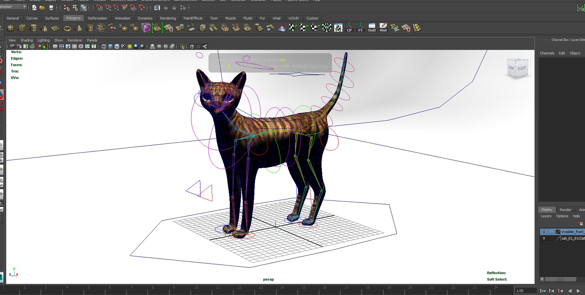The width and height of the screenshot is (585, 295).
Task: Toggle visibility V of cat_01_01 layer
Action: pyautogui.click(x=544, y=238)
